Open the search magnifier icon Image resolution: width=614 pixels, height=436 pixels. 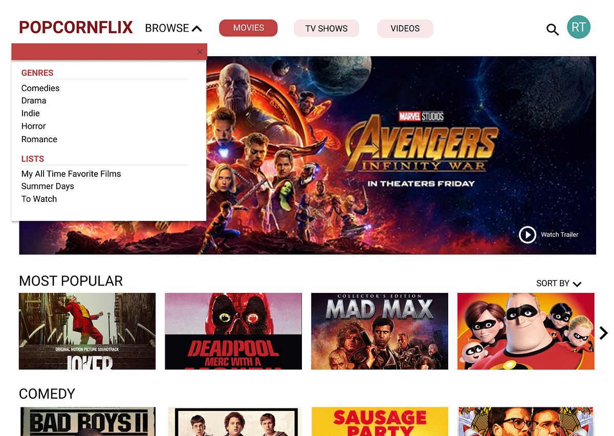[x=553, y=29]
